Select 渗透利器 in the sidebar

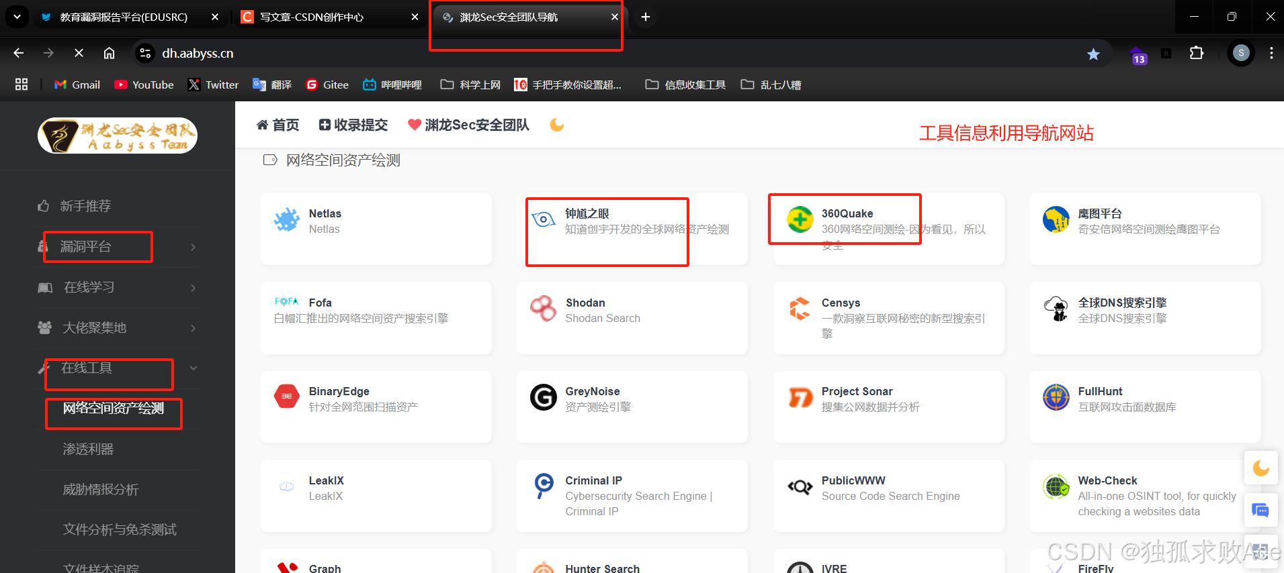click(x=88, y=449)
